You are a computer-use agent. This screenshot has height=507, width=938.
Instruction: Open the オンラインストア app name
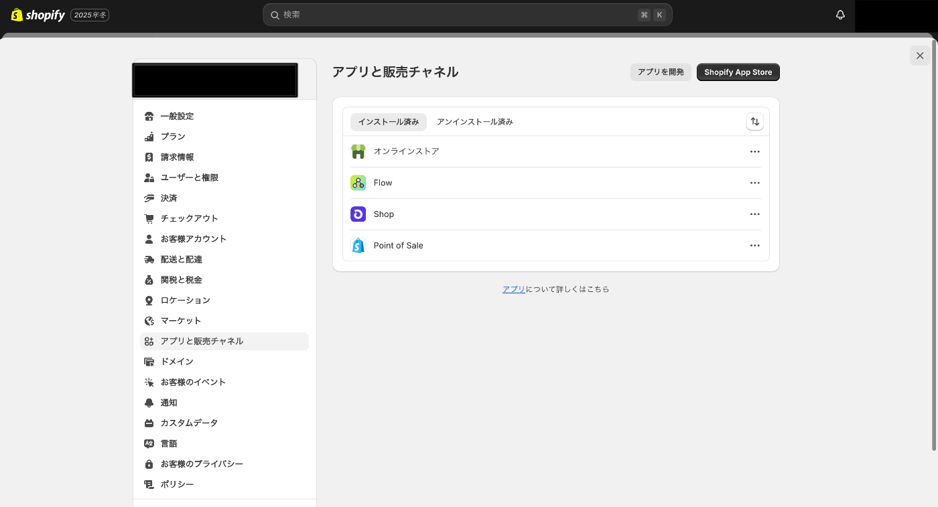click(x=407, y=151)
